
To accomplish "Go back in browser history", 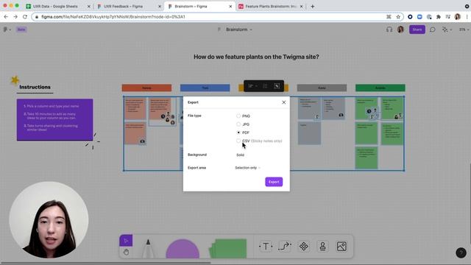I will coord(6,17).
